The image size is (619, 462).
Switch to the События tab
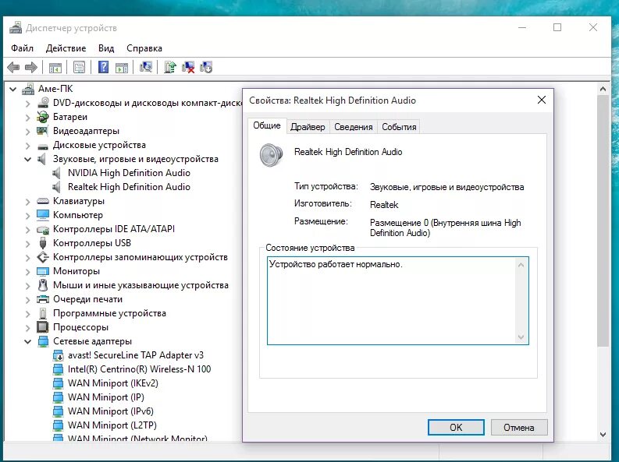point(399,127)
